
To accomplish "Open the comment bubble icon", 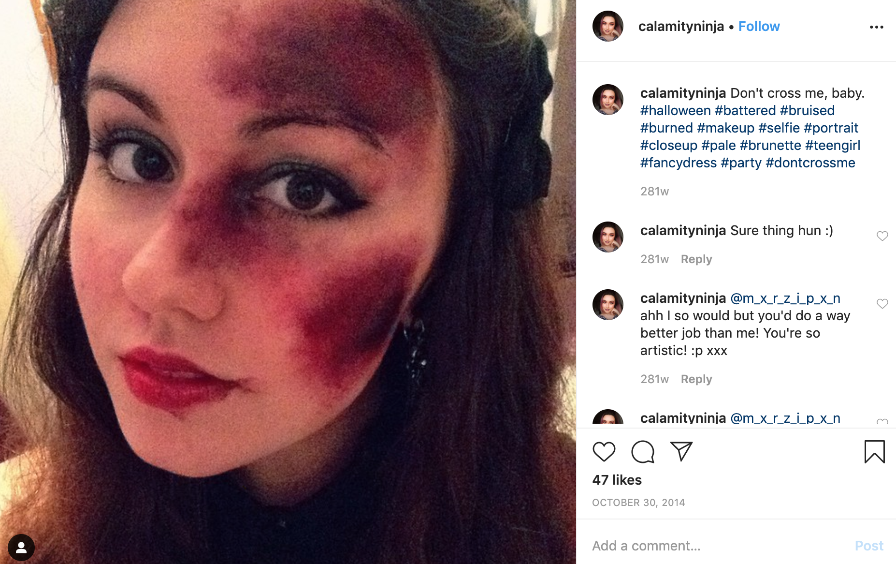I will tap(643, 452).
